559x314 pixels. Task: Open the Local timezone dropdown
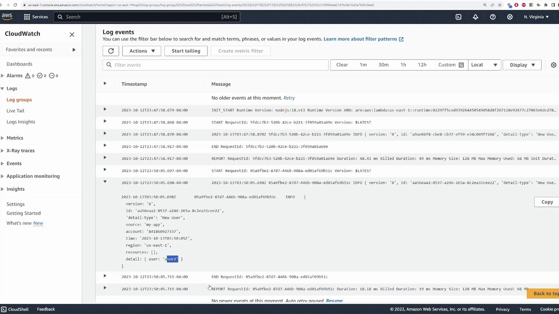484,65
